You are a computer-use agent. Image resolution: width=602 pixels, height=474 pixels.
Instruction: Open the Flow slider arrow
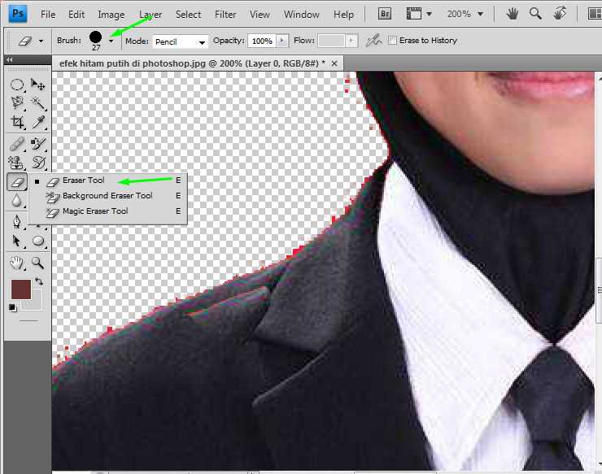click(351, 41)
